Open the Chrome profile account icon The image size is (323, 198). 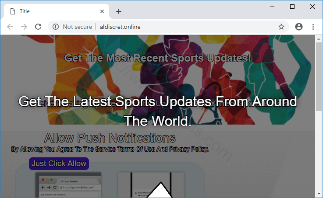(299, 27)
